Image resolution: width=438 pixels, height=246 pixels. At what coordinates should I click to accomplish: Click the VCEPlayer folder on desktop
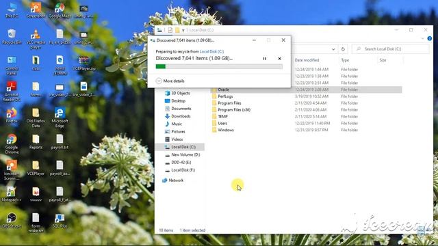tap(36, 167)
